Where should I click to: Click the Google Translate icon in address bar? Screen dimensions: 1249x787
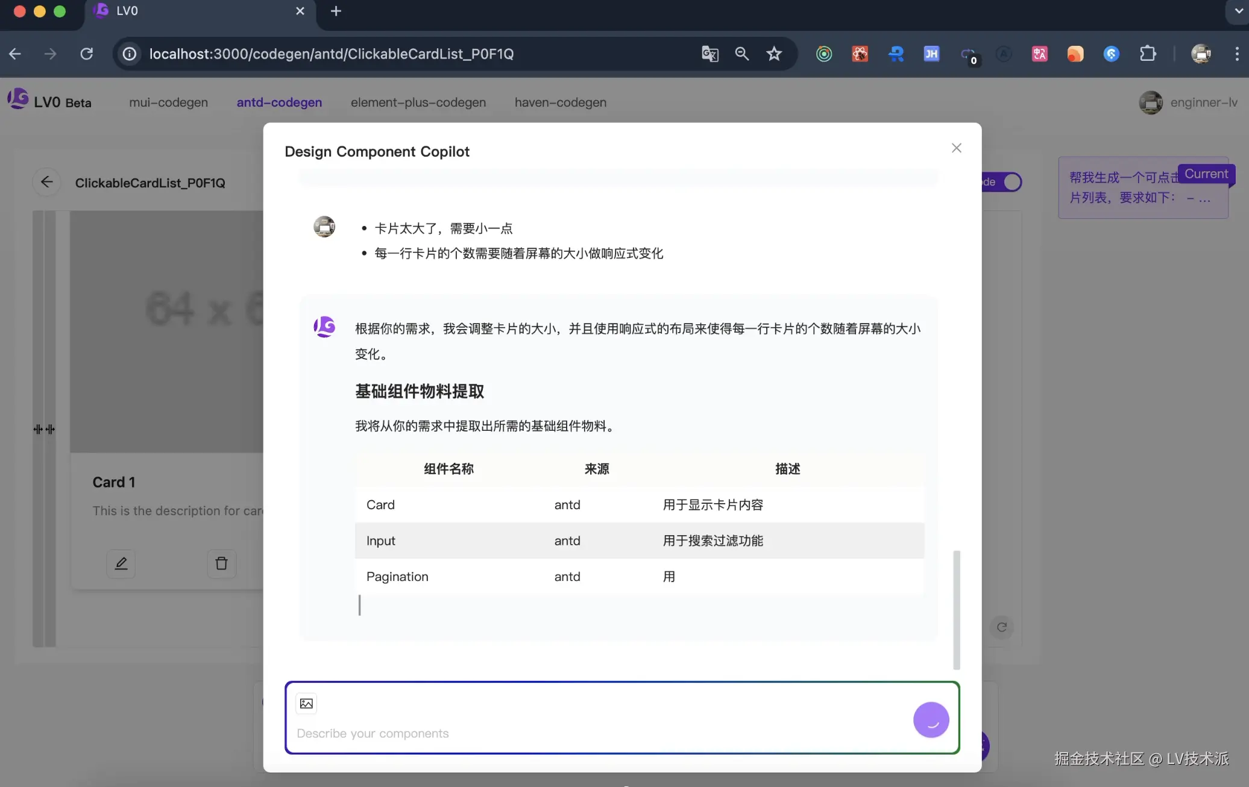(709, 54)
